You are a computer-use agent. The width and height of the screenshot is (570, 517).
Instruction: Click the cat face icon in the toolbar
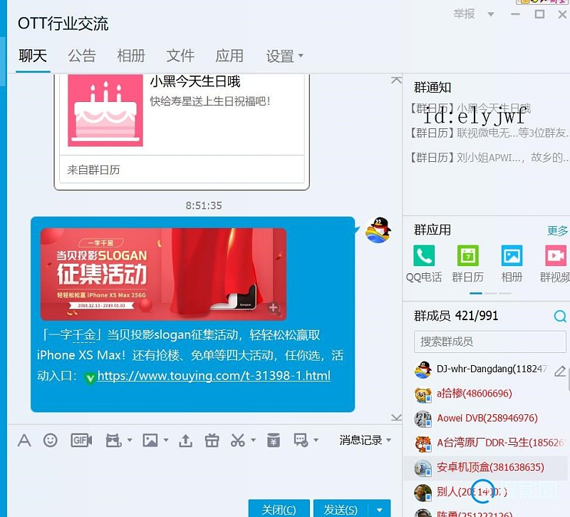(x=113, y=440)
